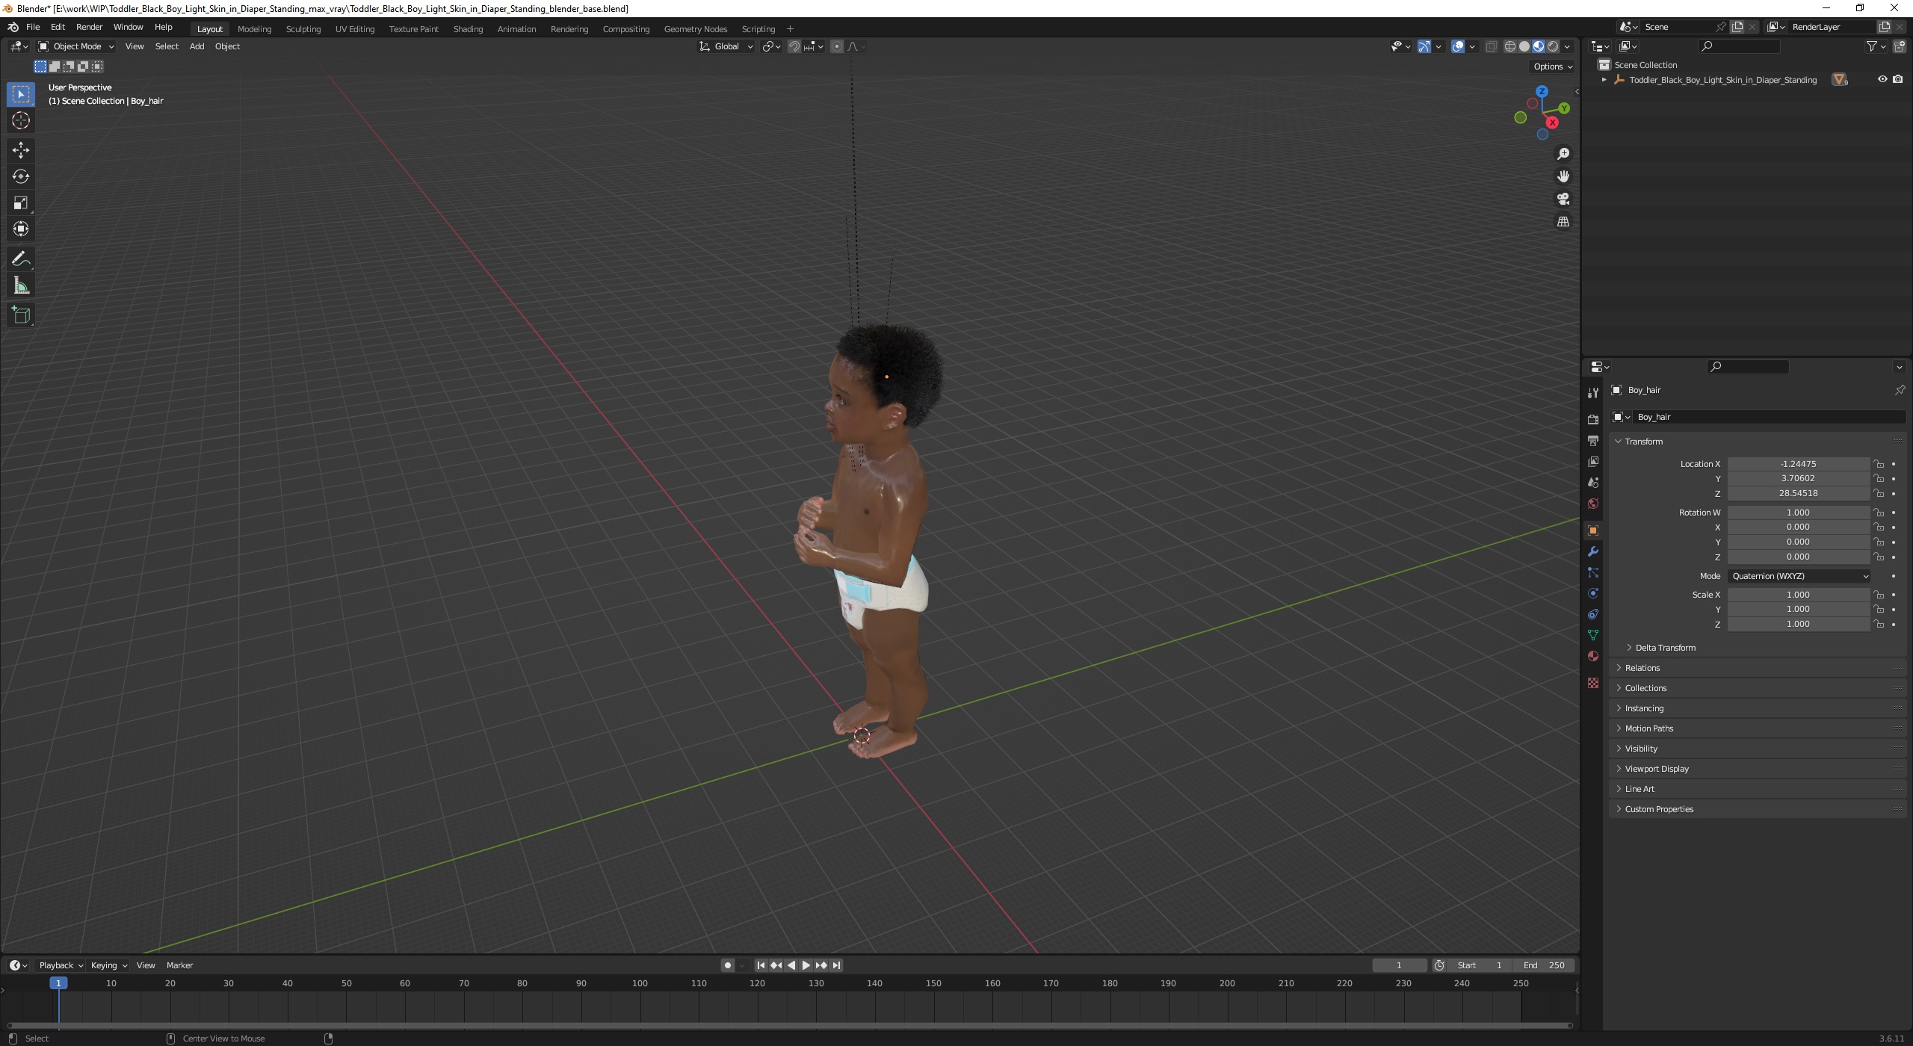The height and width of the screenshot is (1046, 1913).
Task: Open the timeline Keying popover
Action: click(x=108, y=965)
